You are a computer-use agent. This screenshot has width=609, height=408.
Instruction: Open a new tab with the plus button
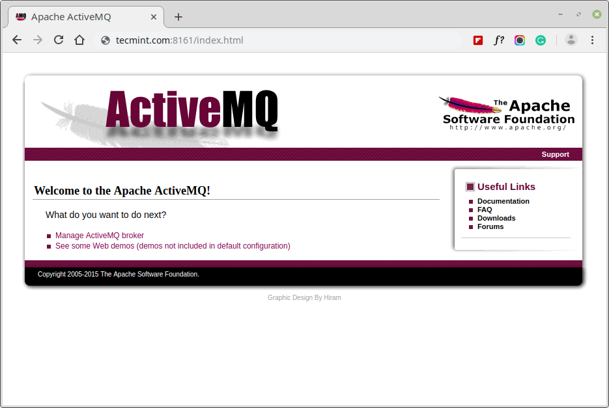coord(178,17)
